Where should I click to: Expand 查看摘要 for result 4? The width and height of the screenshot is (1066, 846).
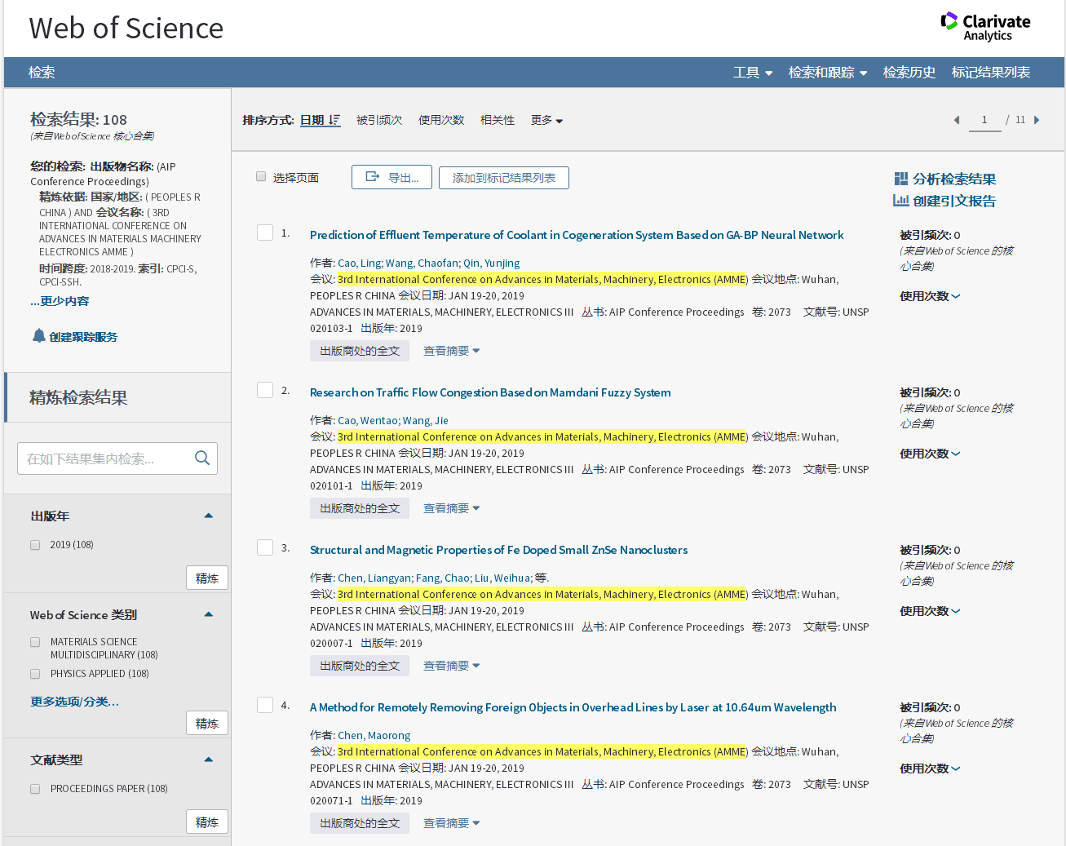(x=451, y=823)
